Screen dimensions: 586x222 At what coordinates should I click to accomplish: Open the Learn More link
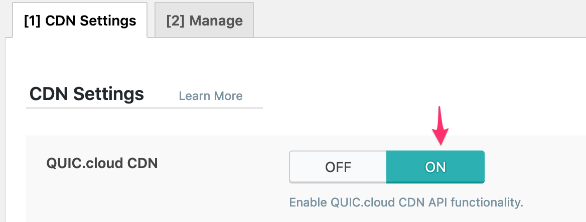(x=211, y=96)
